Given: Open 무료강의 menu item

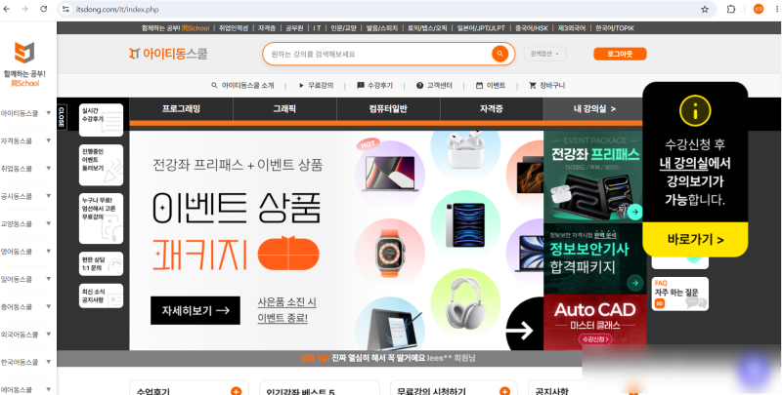Looking at the screenshot, I should tap(316, 86).
